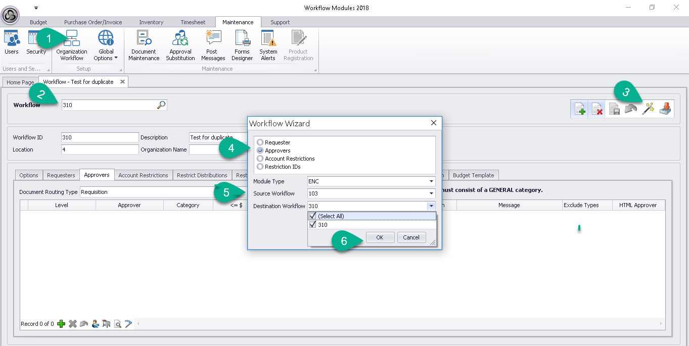
Task: Click Cancel in the destination list
Action: [x=411, y=237]
